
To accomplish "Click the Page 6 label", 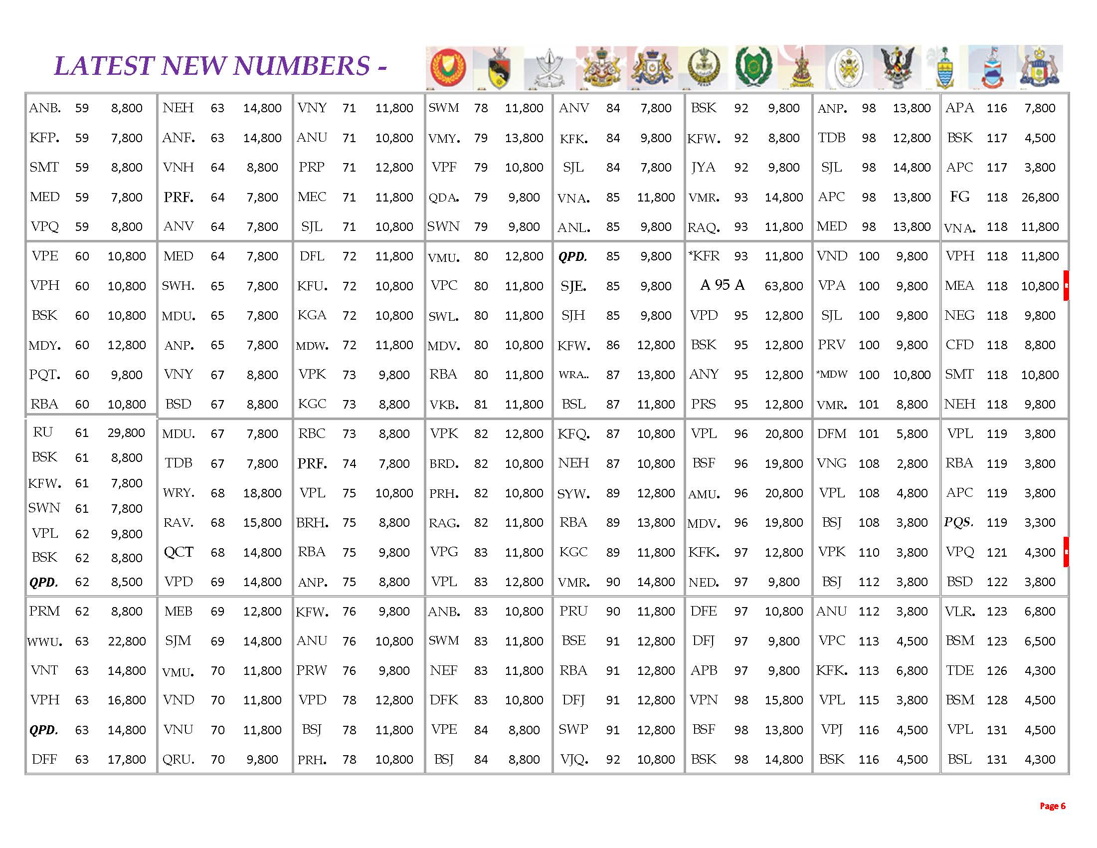I will tap(1052, 806).
